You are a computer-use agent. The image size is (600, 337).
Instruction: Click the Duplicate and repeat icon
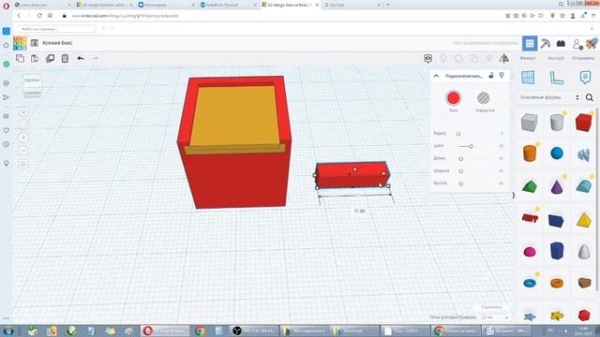tap(50, 58)
